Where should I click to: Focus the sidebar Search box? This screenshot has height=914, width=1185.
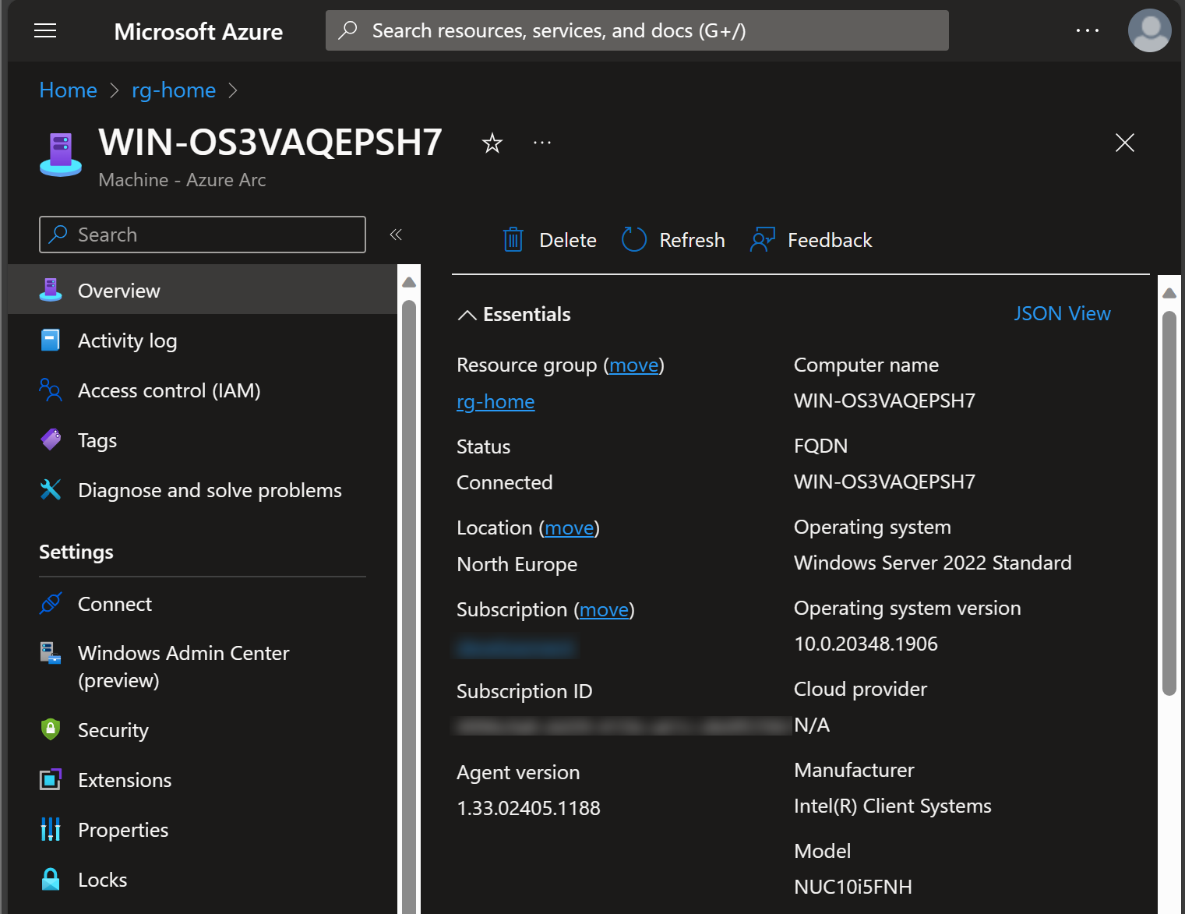click(x=203, y=235)
